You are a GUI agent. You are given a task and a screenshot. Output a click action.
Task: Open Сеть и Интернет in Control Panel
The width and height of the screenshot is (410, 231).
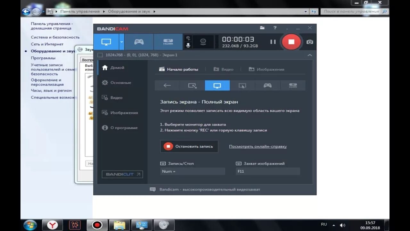[47, 44]
